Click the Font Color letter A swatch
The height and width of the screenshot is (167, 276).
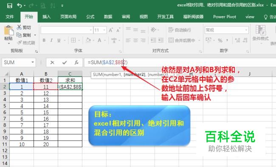point(99,40)
